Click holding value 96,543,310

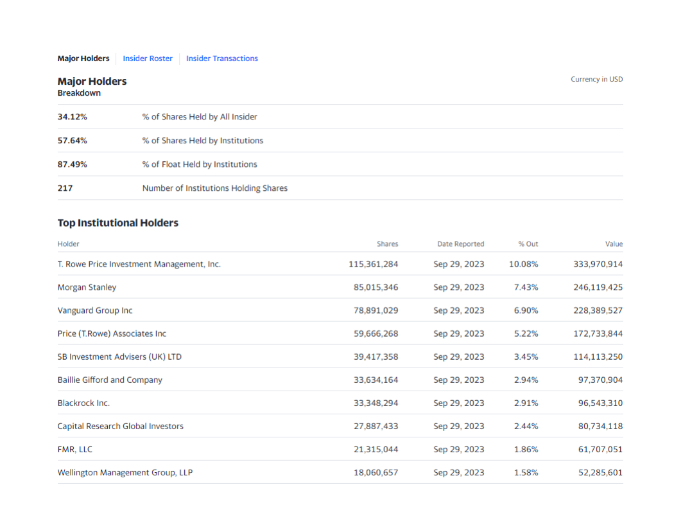pos(601,403)
